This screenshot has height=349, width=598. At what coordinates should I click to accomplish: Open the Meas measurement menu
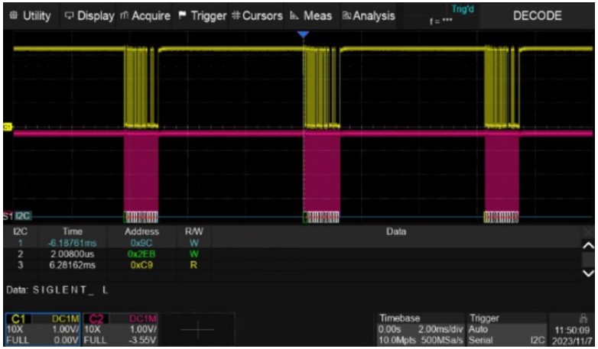310,15
